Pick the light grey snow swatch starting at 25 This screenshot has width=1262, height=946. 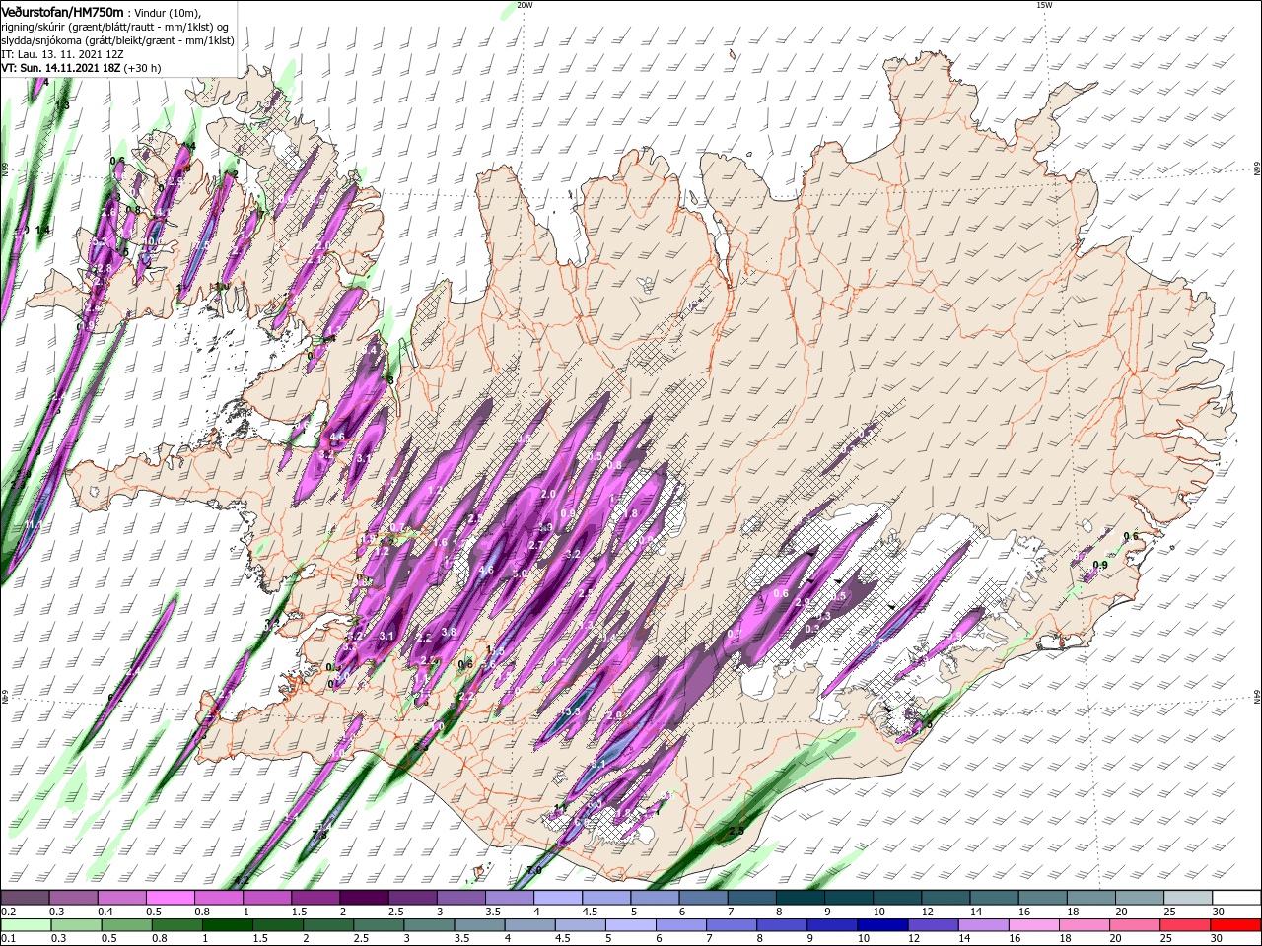click(x=1187, y=897)
